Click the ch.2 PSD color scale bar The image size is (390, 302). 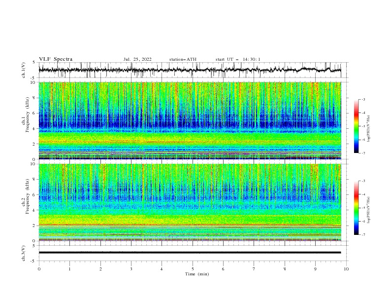(356, 208)
